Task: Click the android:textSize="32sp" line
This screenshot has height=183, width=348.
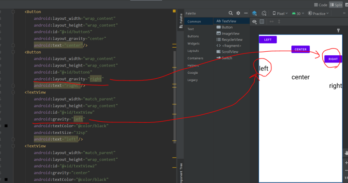Action: pyautogui.click(x=61, y=133)
